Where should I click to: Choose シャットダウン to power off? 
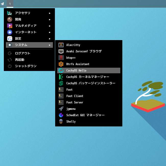click(x=29, y=66)
